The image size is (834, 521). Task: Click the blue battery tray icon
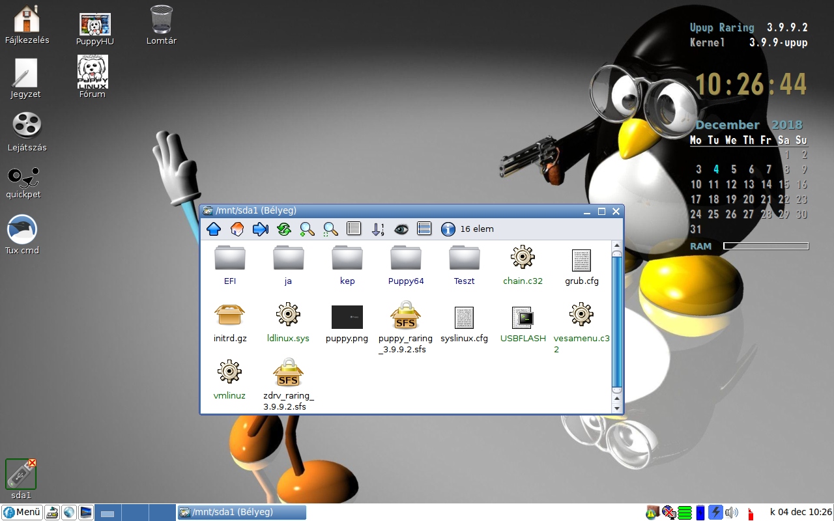(x=700, y=513)
